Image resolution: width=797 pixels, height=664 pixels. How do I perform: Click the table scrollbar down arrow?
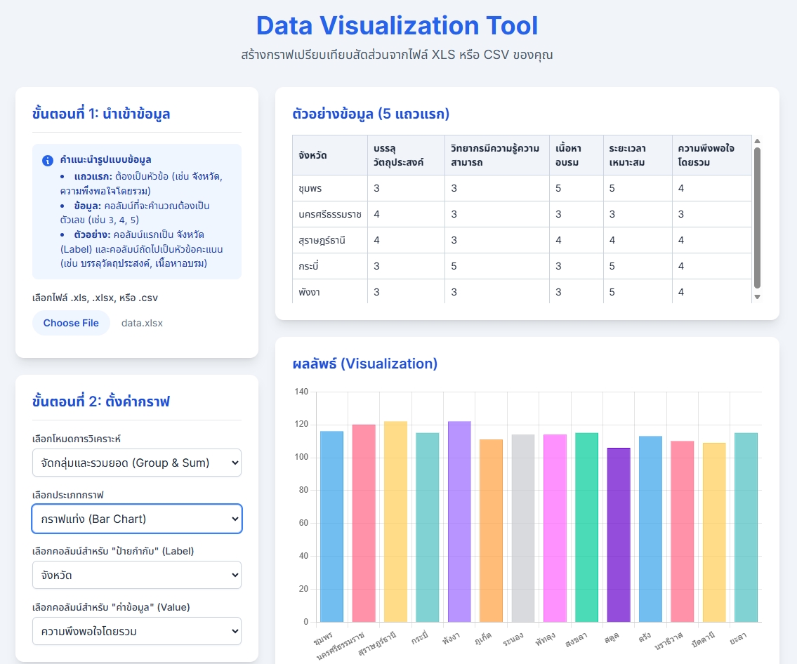[757, 297]
